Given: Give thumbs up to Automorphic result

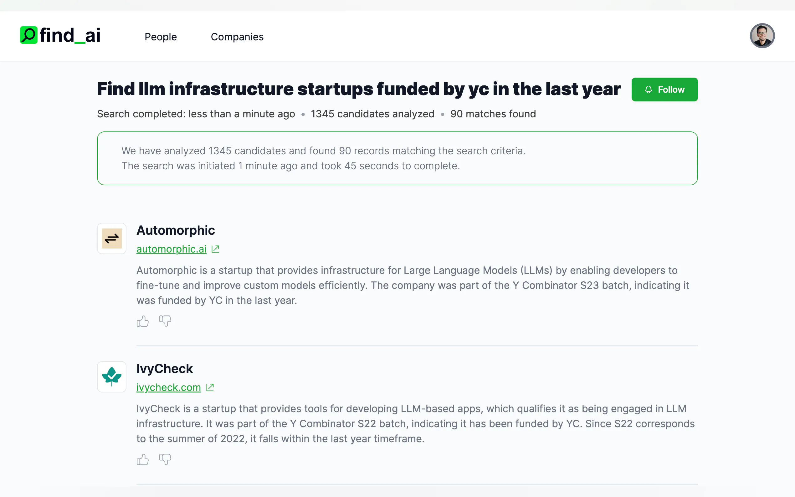Looking at the screenshot, I should coord(143,321).
